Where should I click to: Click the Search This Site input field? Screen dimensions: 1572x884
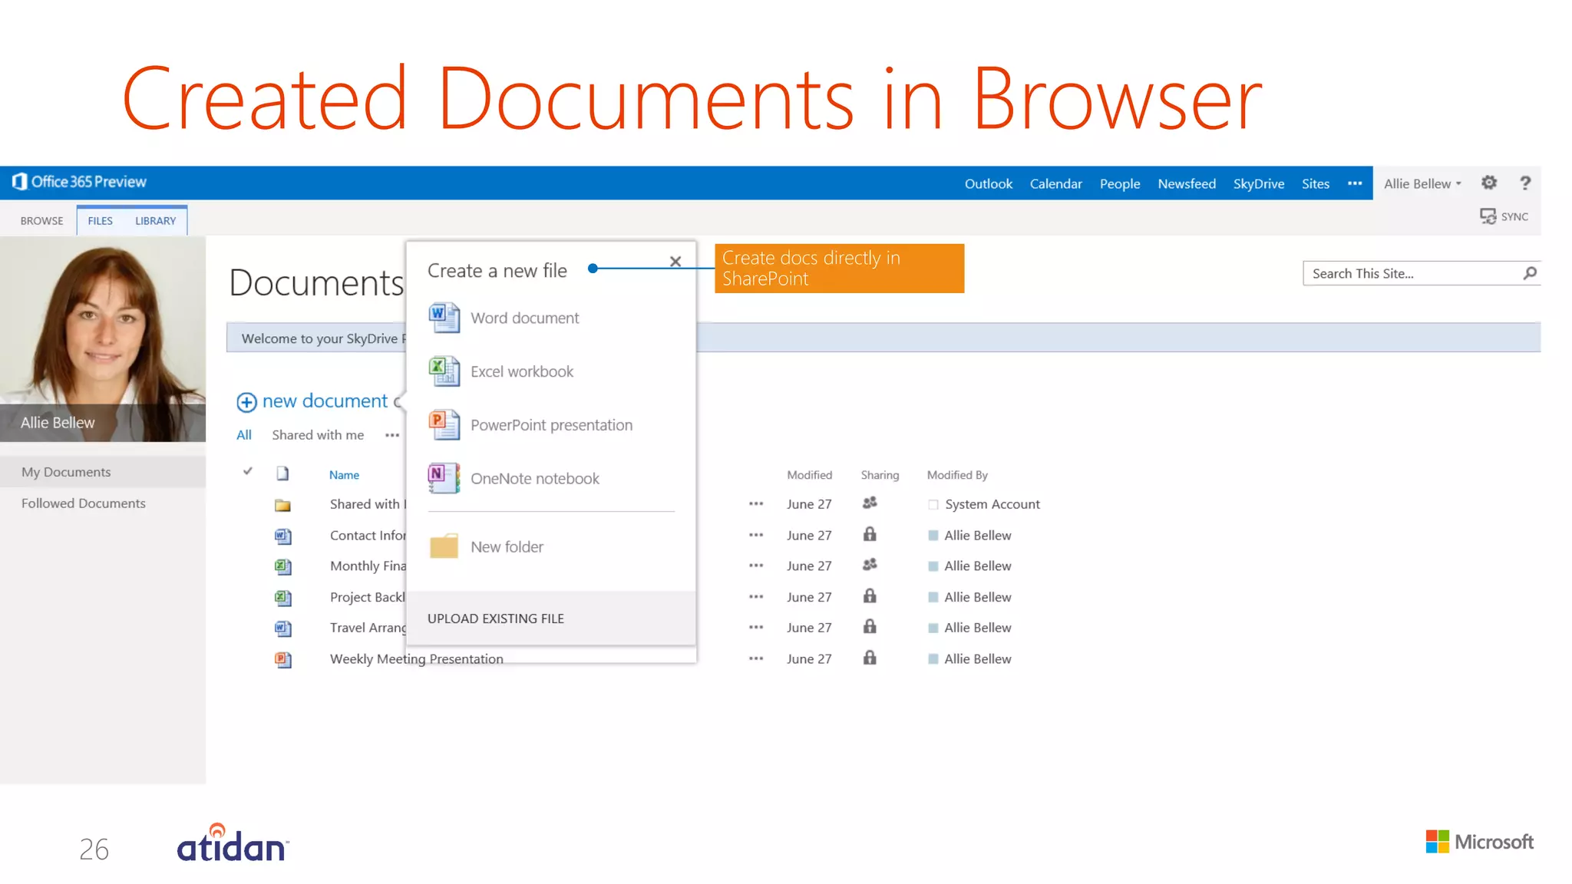pos(1412,273)
